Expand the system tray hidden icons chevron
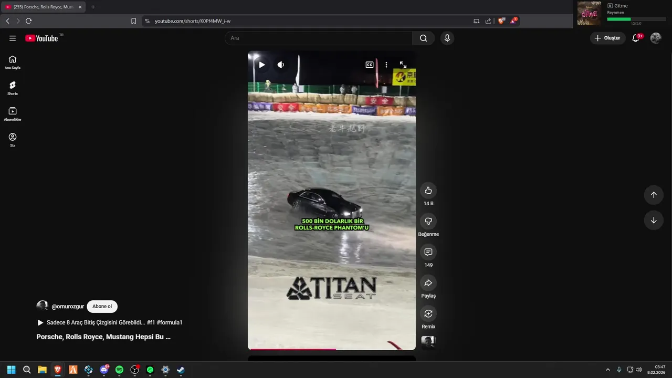 point(608,370)
